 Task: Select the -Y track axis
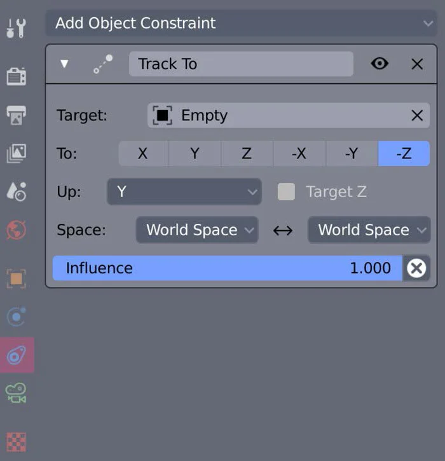[352, 153]
